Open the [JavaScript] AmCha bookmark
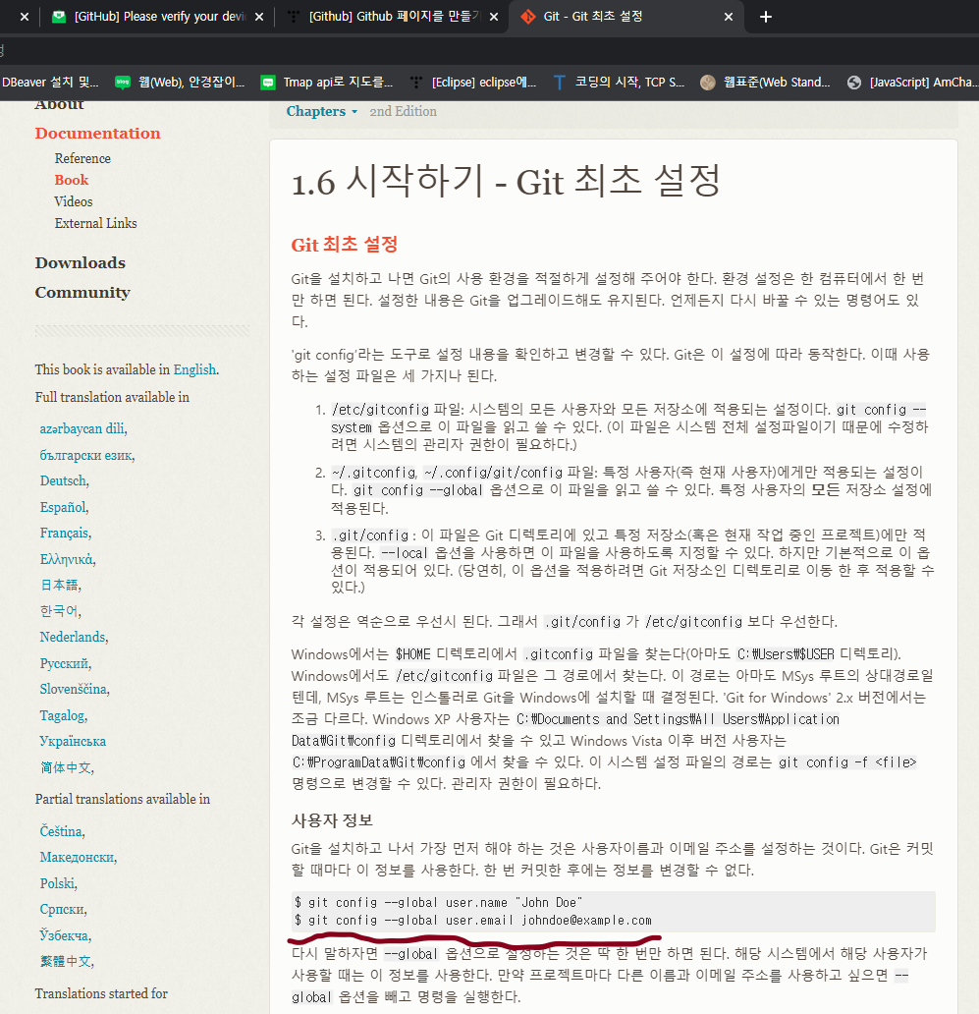 912,83
